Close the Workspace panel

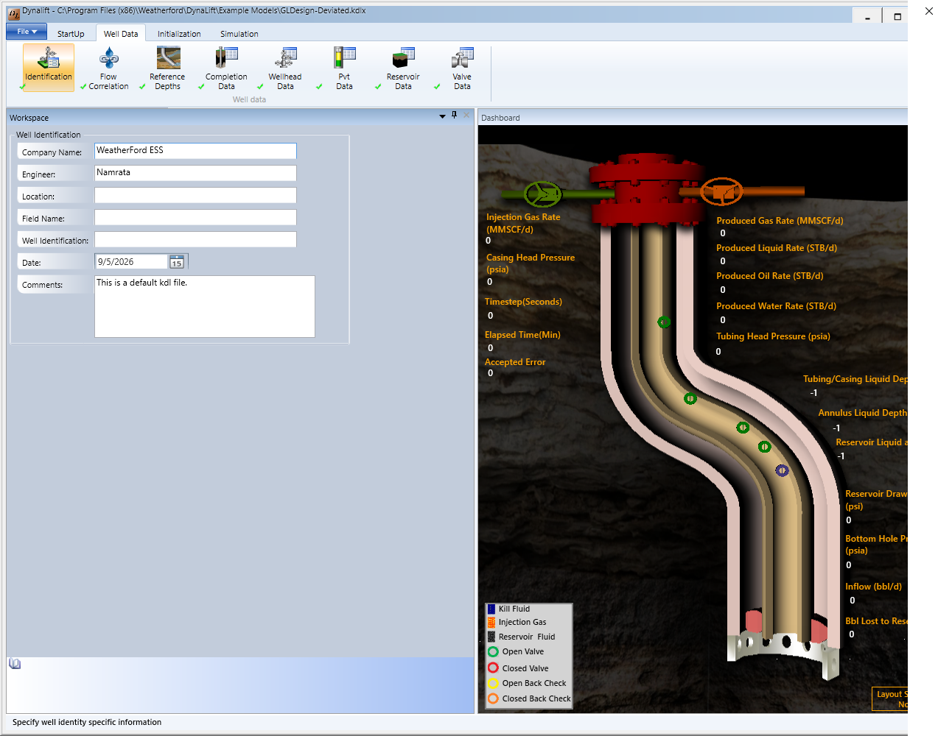click(466, 115)
